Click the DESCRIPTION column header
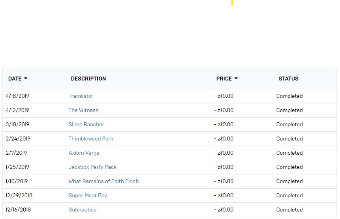 click(88, 79)
